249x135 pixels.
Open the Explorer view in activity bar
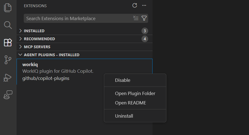[x=8, y=8]
